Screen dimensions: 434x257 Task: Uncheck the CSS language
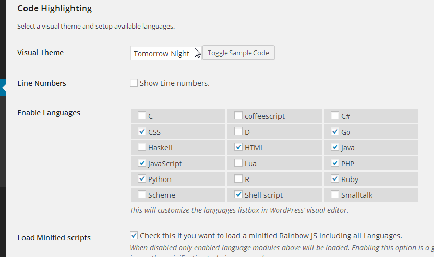(x=142, y=132)
